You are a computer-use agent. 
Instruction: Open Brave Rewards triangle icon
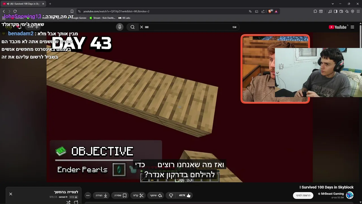coord(276,11)
